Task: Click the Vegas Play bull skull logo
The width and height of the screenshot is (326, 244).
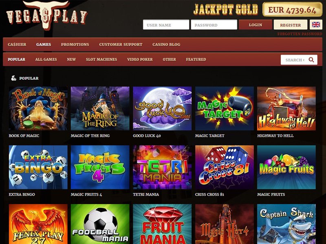Action: (x=47, y=16)
